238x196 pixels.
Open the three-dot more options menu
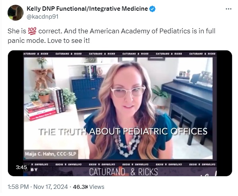pyautogui.click(x=228, y=9)
